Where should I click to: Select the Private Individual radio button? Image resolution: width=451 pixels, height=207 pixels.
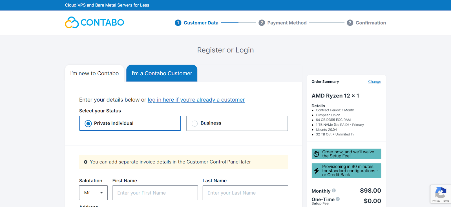88,124
